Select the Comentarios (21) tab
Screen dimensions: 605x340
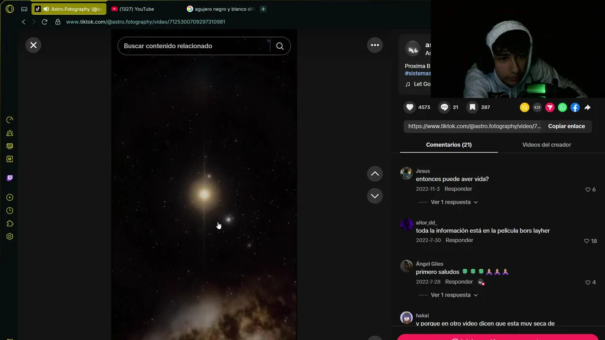pyautogui.click(x=449, y=144)
